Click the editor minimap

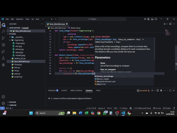click(x=168, y=32)
